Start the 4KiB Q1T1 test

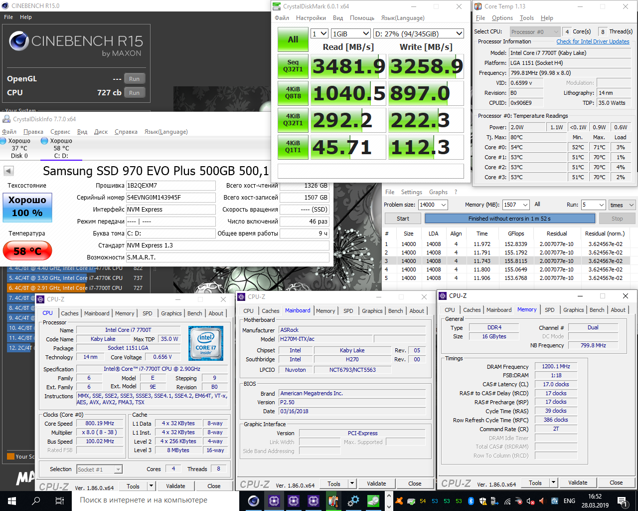click(x=293, y=147)
